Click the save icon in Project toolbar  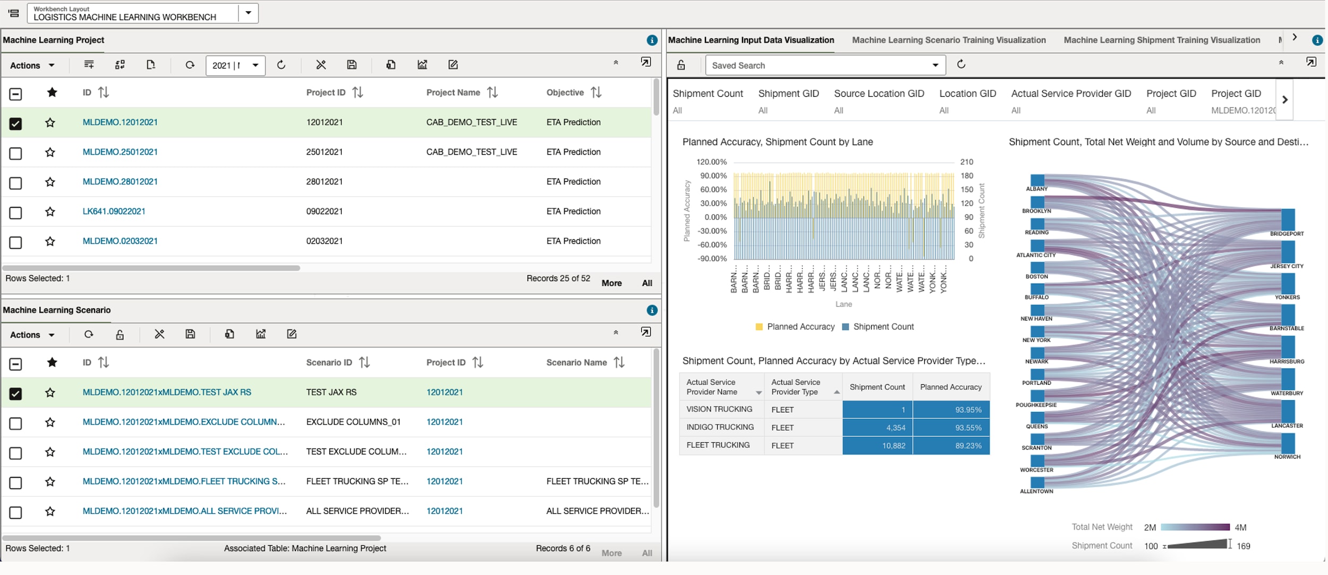point(352,65)
